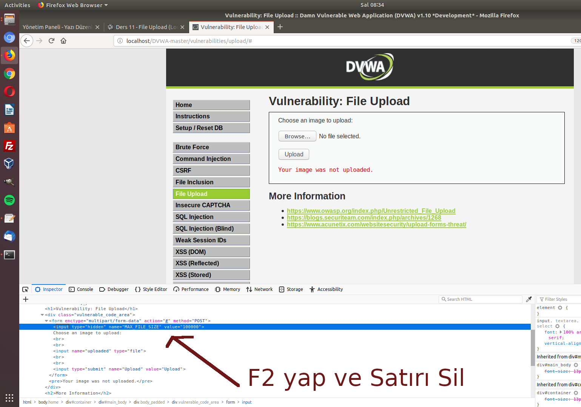This screenshot has width=581, height=407.
Task: Focus the Search HTML field
Action: 481,299
